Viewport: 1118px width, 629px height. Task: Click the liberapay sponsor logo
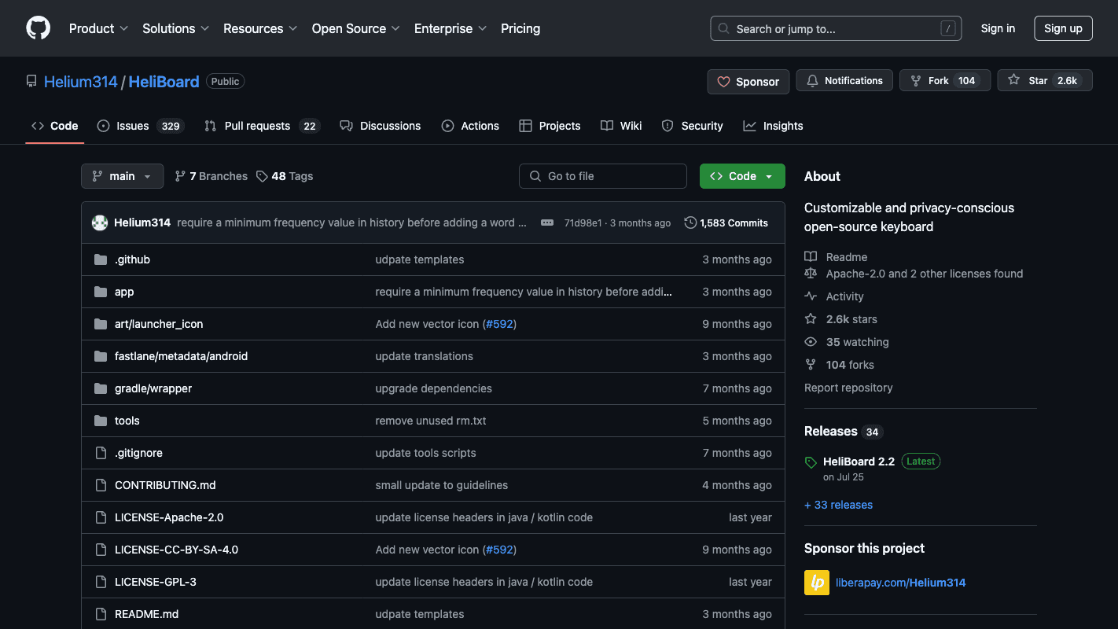tap(817, 583)
